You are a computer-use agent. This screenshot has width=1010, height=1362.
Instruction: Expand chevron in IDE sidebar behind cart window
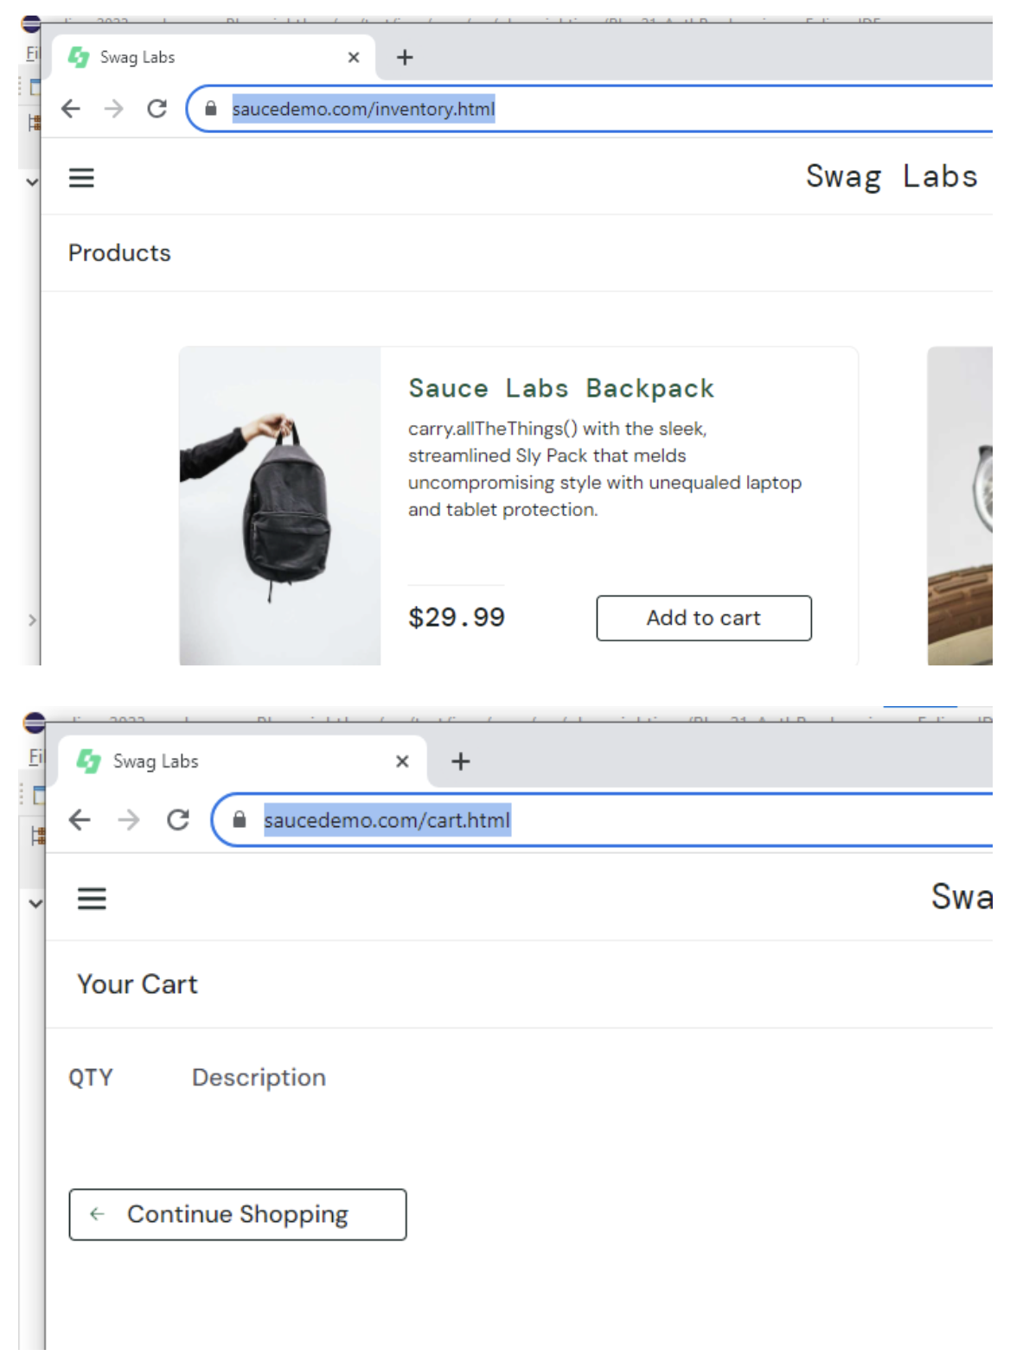pyautogui.click(x=35, y=904)
